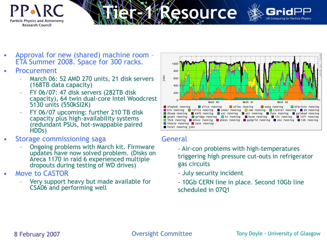
Task: Click the 'FY 06/07: 47 disk servers' sub-bullet
Action: coord(93,99)
